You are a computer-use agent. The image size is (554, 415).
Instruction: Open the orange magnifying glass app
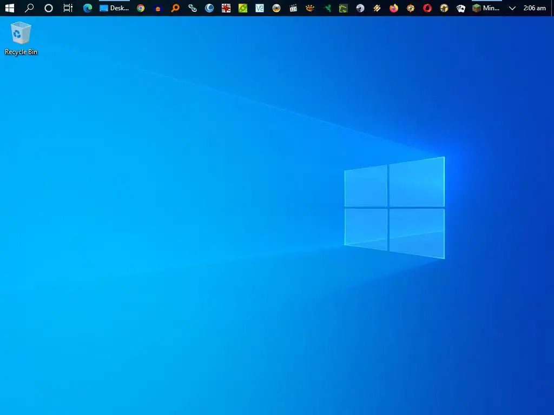coord(175,8)
